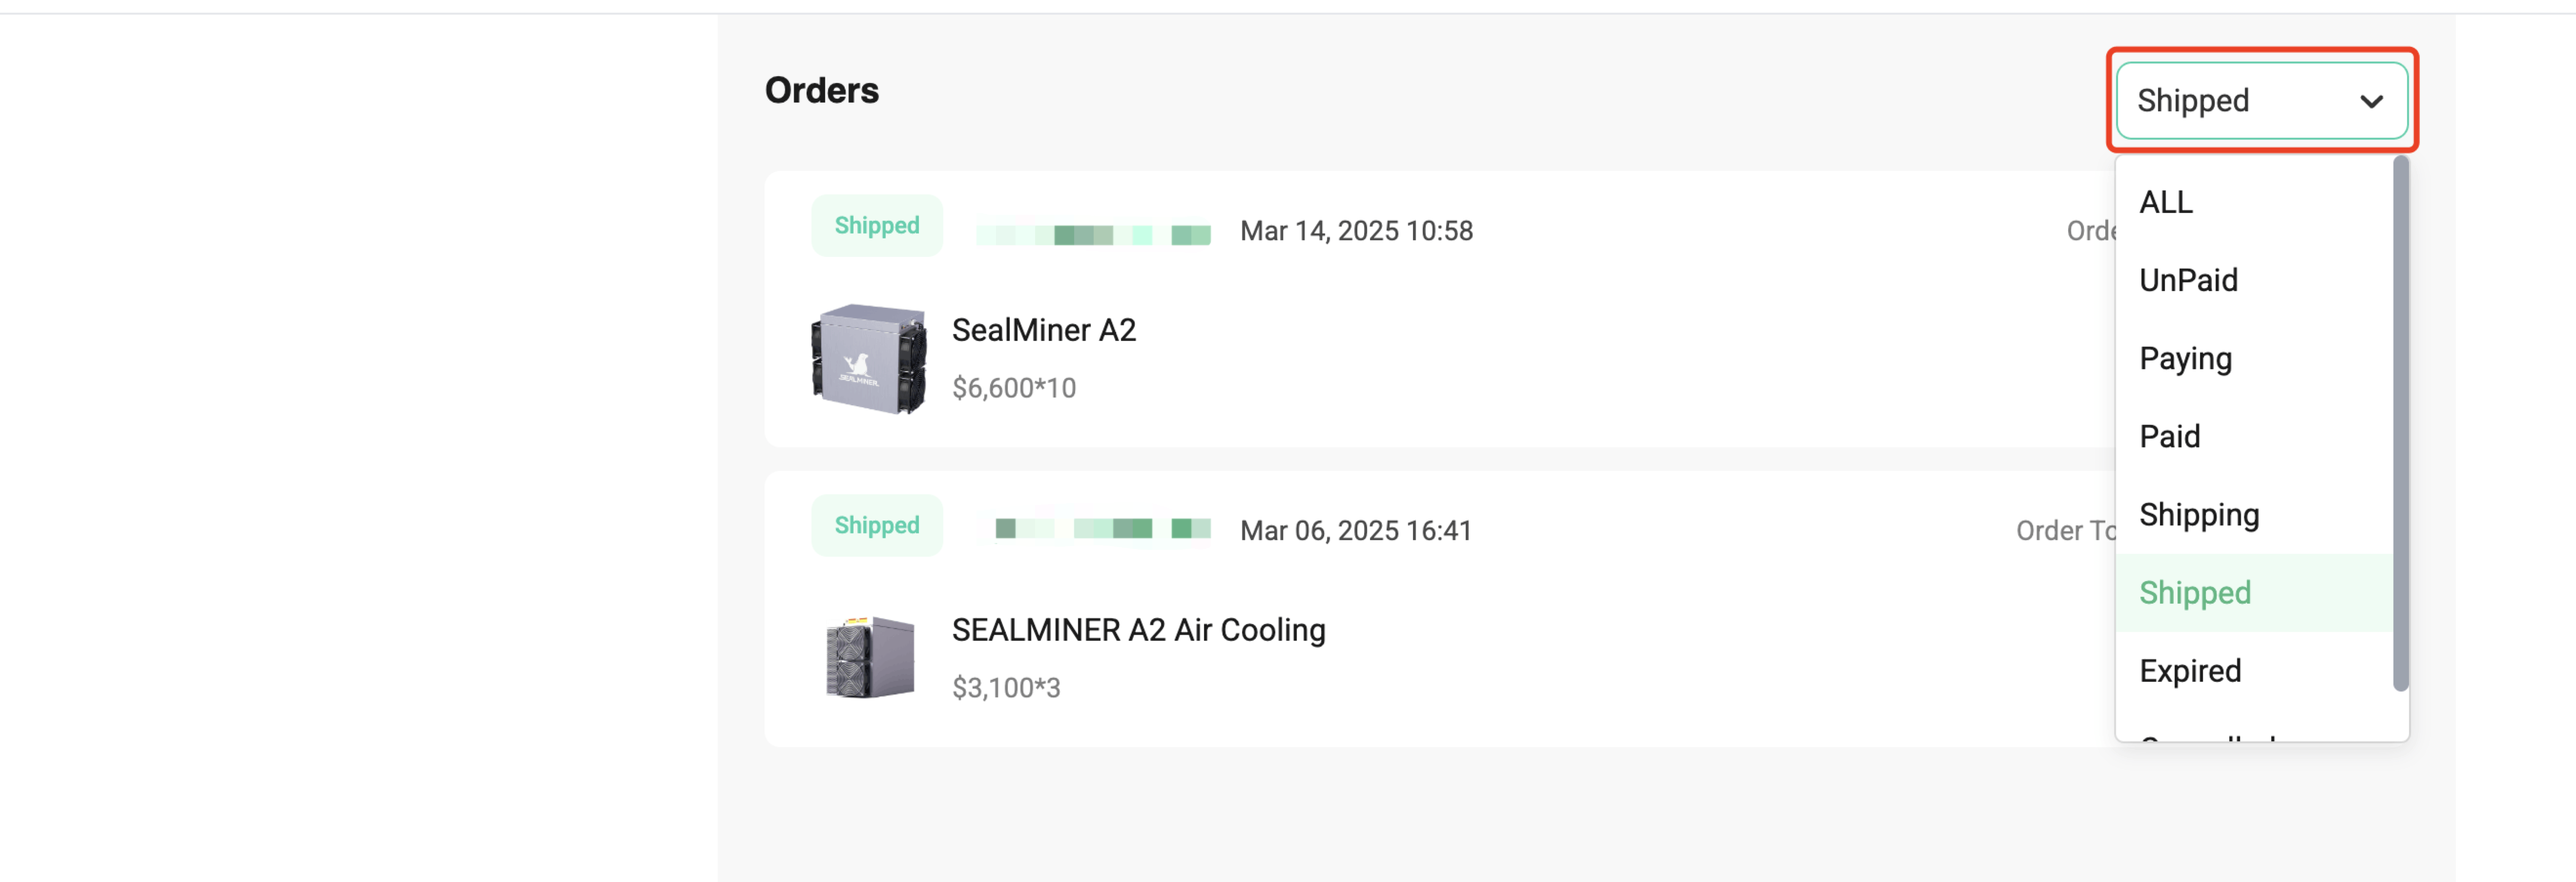Click the Shipped badge on March 06 order
This screenshot has height=882, width=2576.
click(x=877, y=526)
